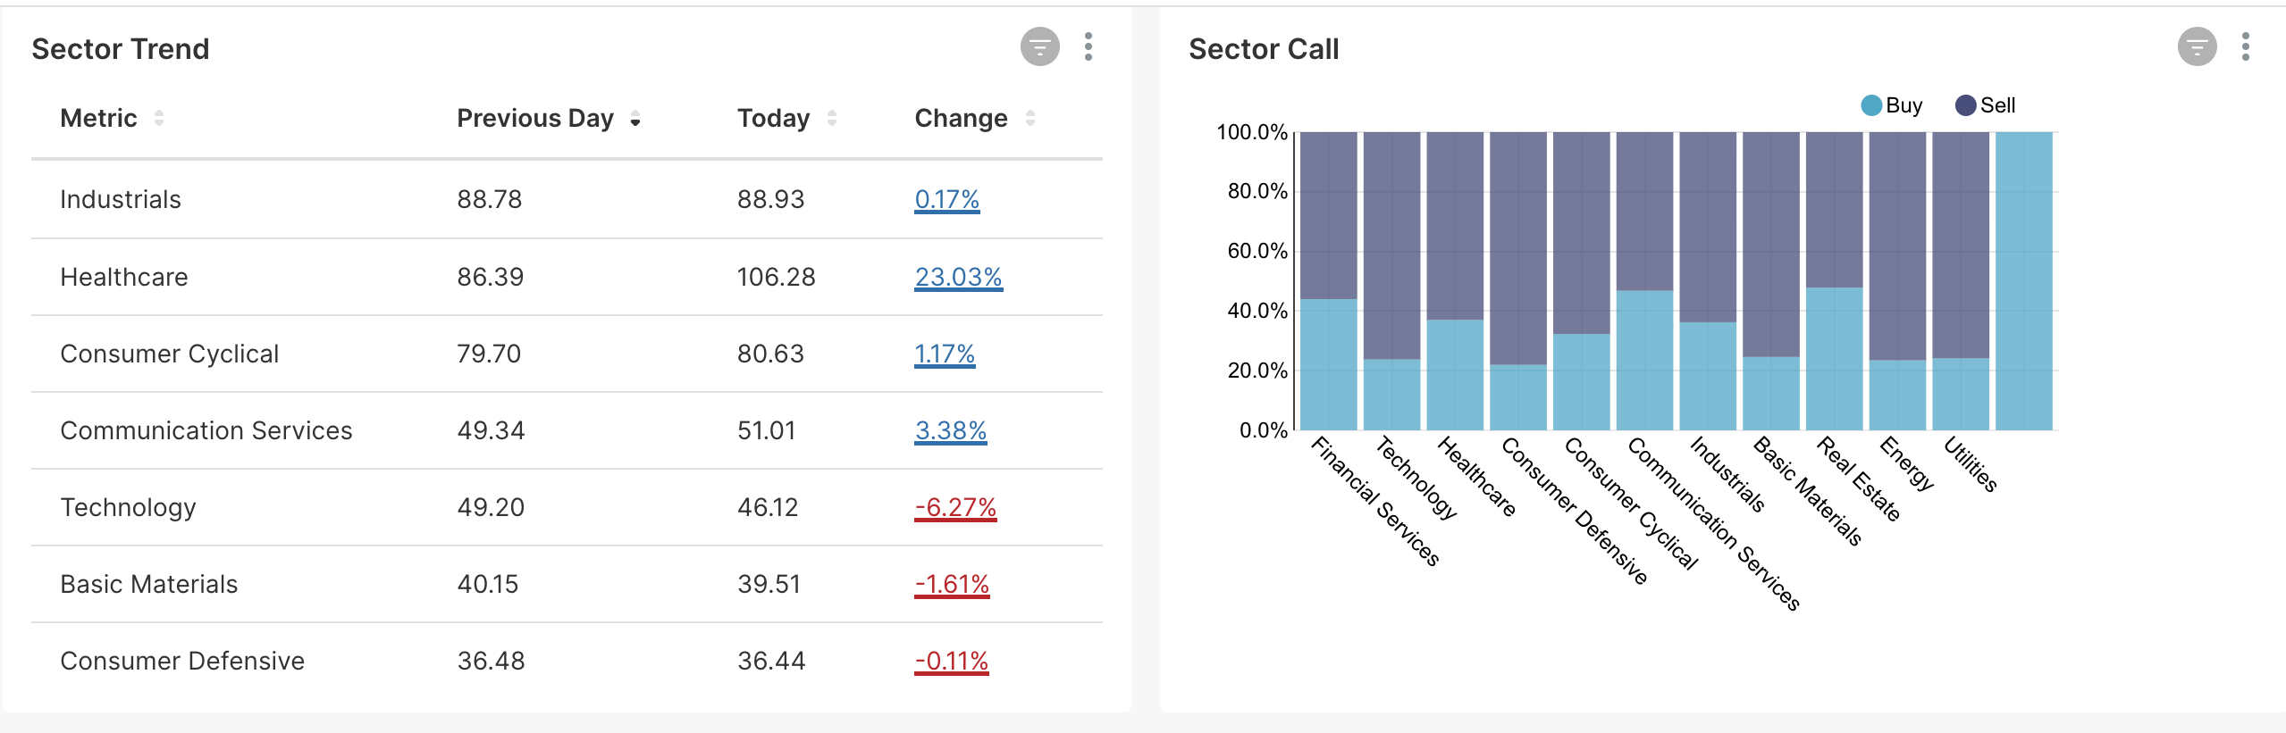The image size is (2286, 733).
Task: Open Sector Trend three-dot options menu
Action: [x=1089, y=48]
